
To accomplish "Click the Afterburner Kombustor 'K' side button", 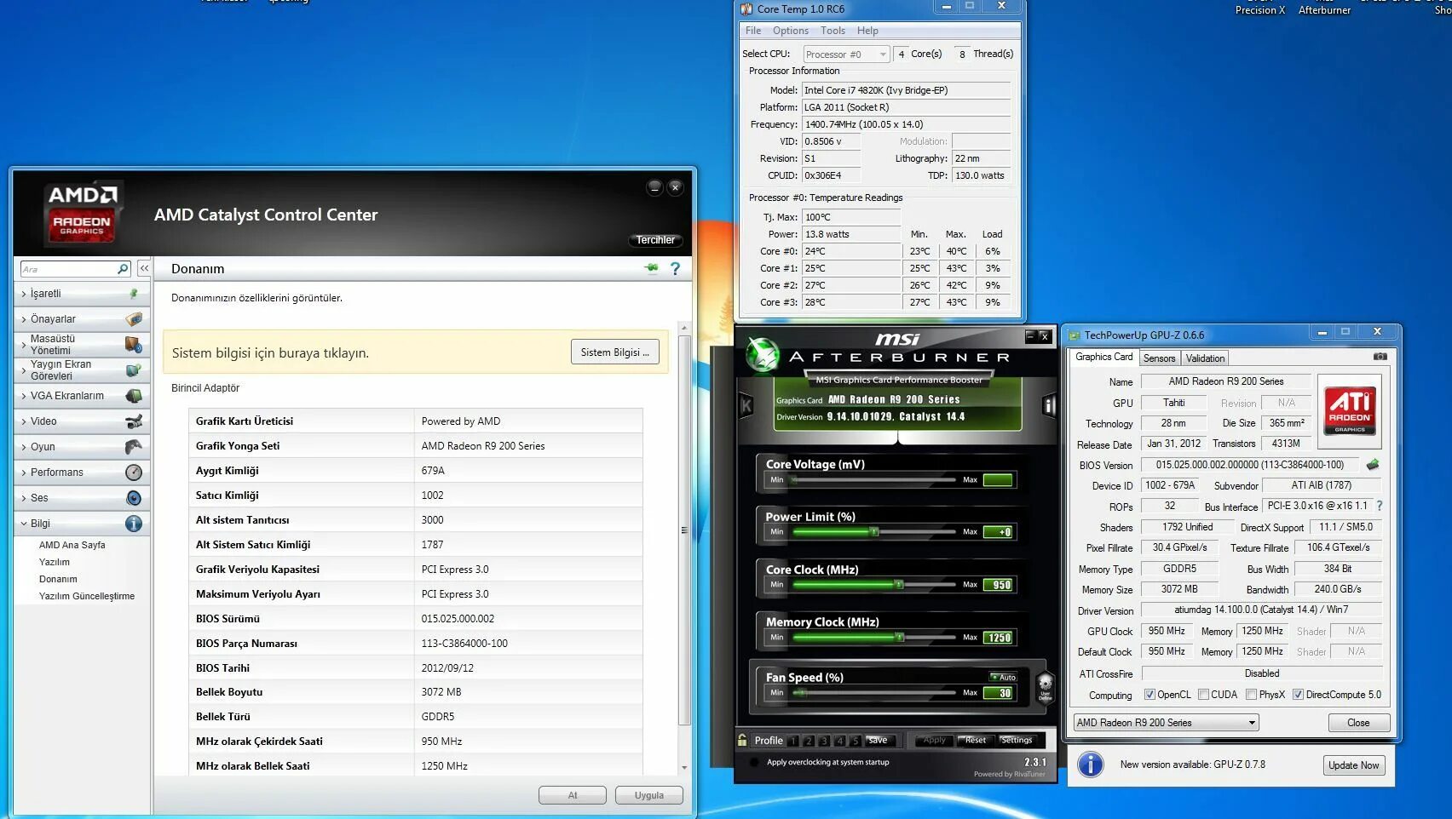I will (x=746, y=406).
